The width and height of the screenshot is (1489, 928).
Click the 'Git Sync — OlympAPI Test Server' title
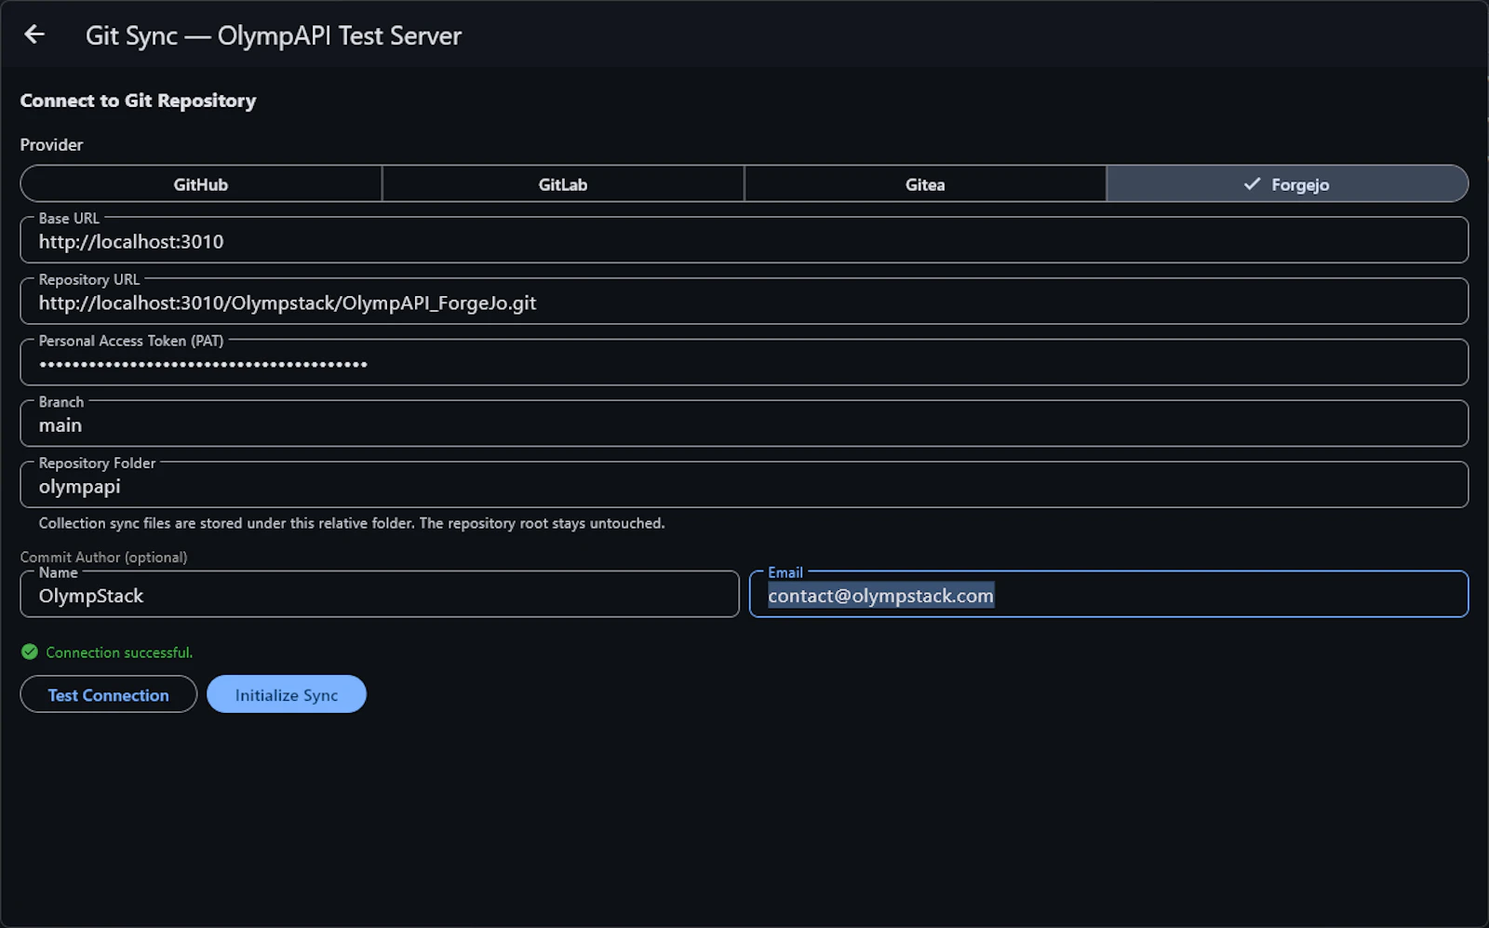[274, 35]
